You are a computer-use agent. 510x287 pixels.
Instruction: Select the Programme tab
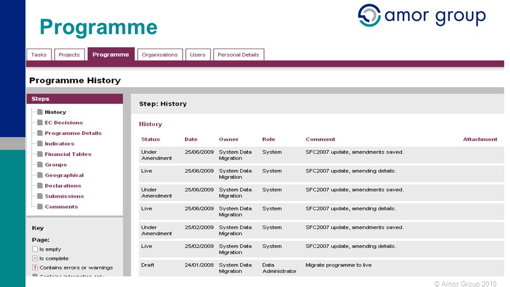point(110,54)
